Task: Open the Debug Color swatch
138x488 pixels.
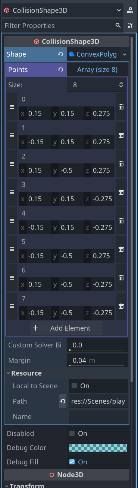Action: click(98, 448)
